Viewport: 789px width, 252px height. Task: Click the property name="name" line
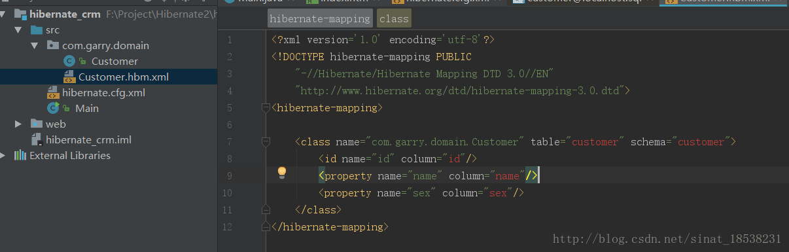(428, 175)
